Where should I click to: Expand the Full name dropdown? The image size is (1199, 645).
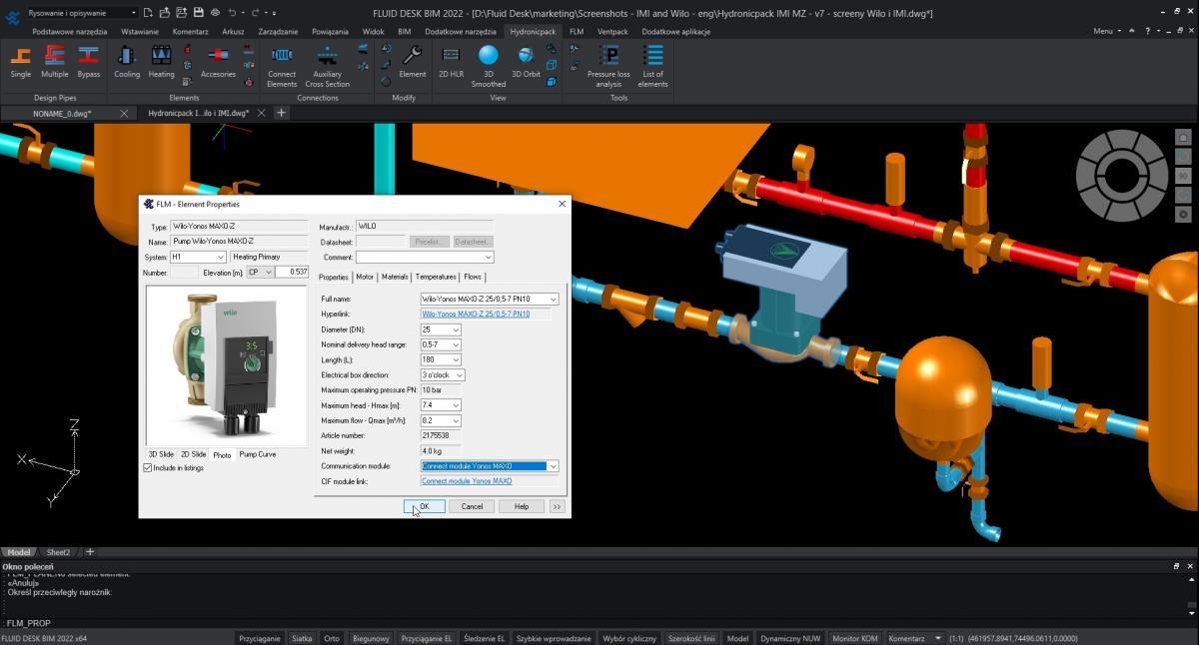click(553, 300)
